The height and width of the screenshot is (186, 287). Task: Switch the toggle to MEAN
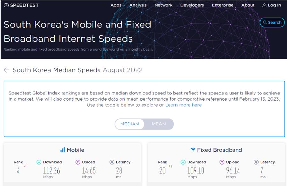click(x=159, y=124)
